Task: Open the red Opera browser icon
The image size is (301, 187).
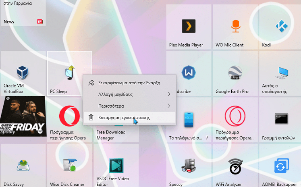Action: pos(69,116)
